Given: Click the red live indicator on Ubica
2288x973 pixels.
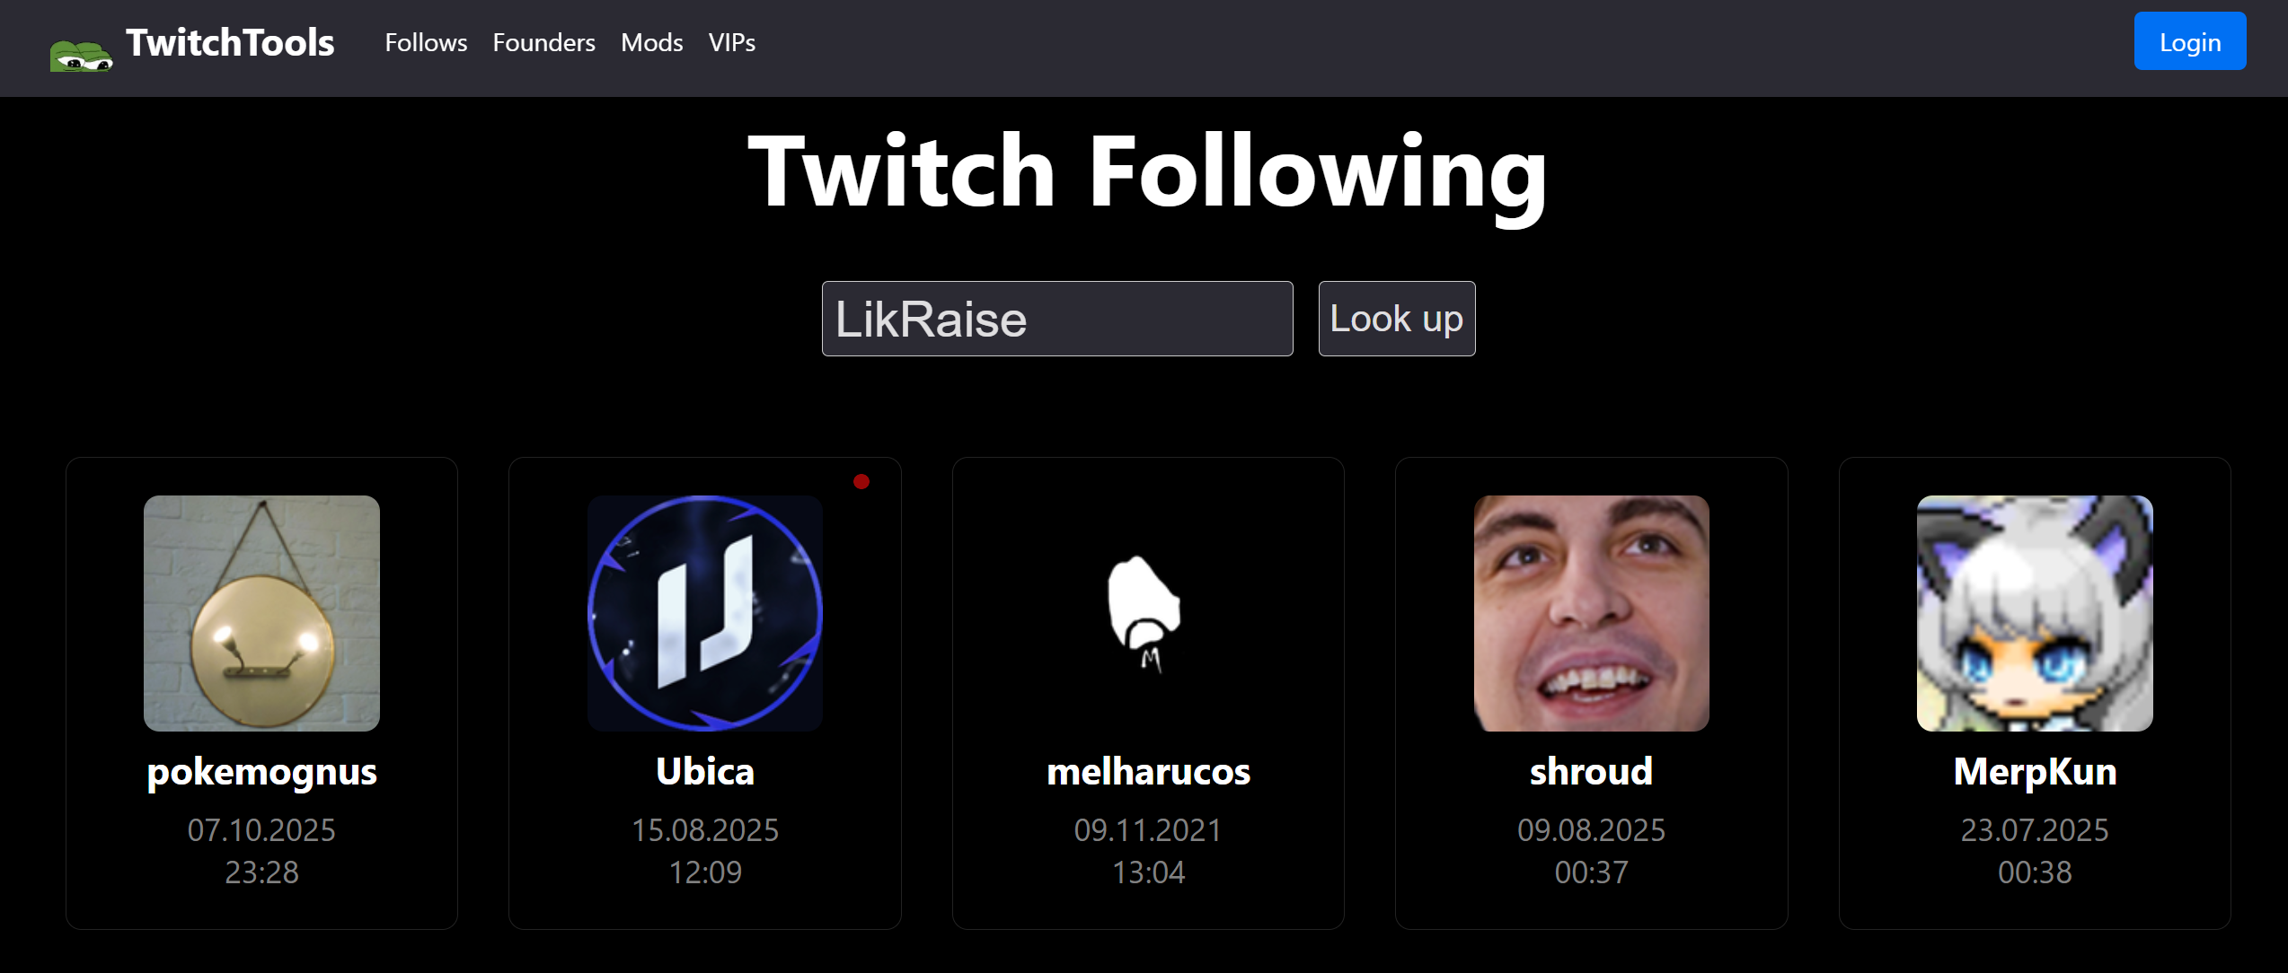Looking at the screenshot, I should (x=861, y=482).
